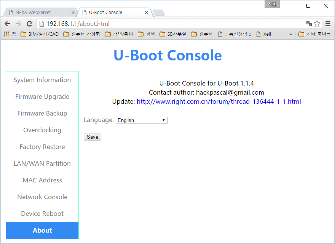Open Firmware Upgrade in sidebar
The height and width of the screenshot is (244, 335).
42,97
